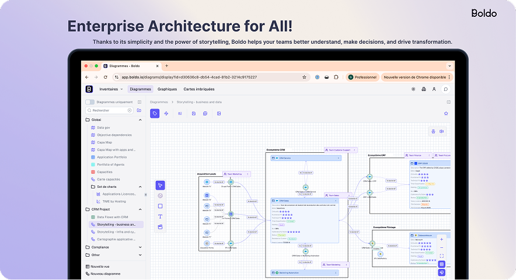Toggle the grid display button on canvas
This screenshot has width=516, height=280.
pyautogui.click(x=441, y=264)
